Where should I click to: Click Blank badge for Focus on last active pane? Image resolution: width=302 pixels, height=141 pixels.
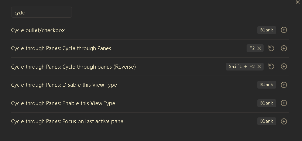[x=267, y=121]
